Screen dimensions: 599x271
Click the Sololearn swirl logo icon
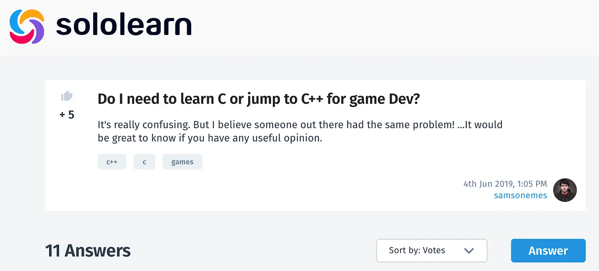tap(27, 27)
